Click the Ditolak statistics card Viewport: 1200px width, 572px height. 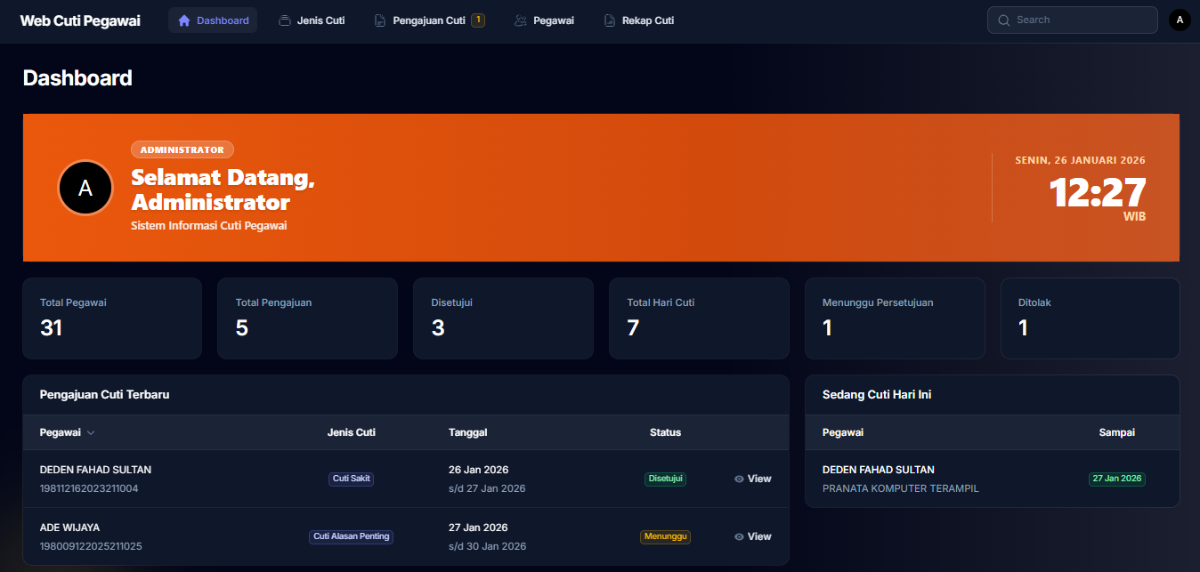tap(1090, 318)
